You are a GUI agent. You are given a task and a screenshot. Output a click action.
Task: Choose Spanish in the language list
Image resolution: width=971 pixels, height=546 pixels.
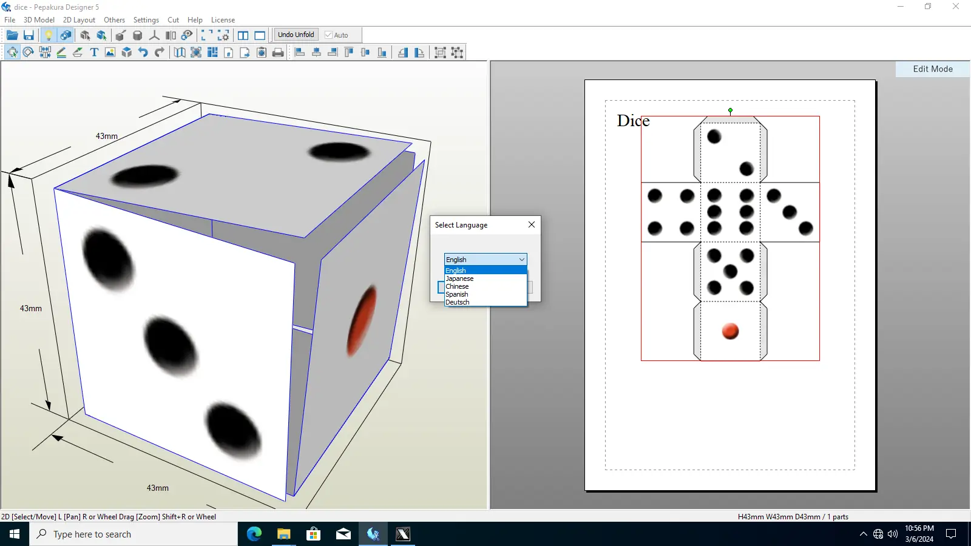(486, 294)
